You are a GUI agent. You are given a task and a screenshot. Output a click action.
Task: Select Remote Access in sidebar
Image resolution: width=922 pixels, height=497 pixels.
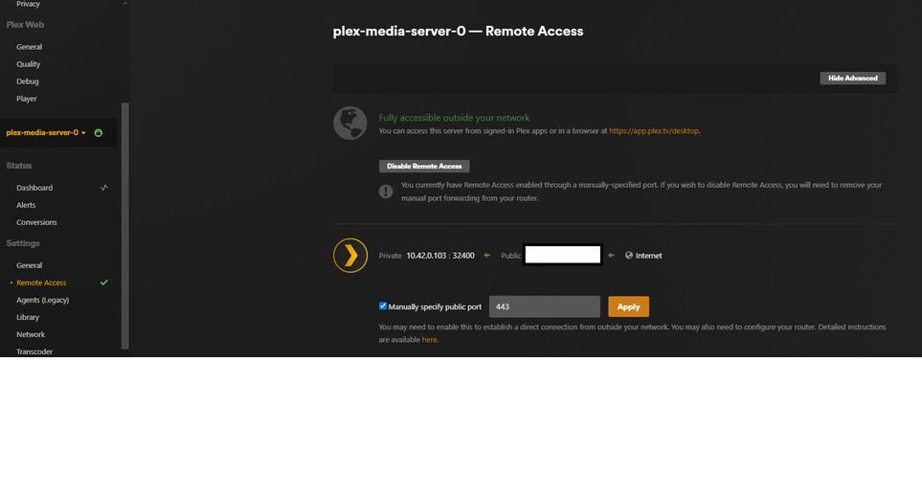41,282
